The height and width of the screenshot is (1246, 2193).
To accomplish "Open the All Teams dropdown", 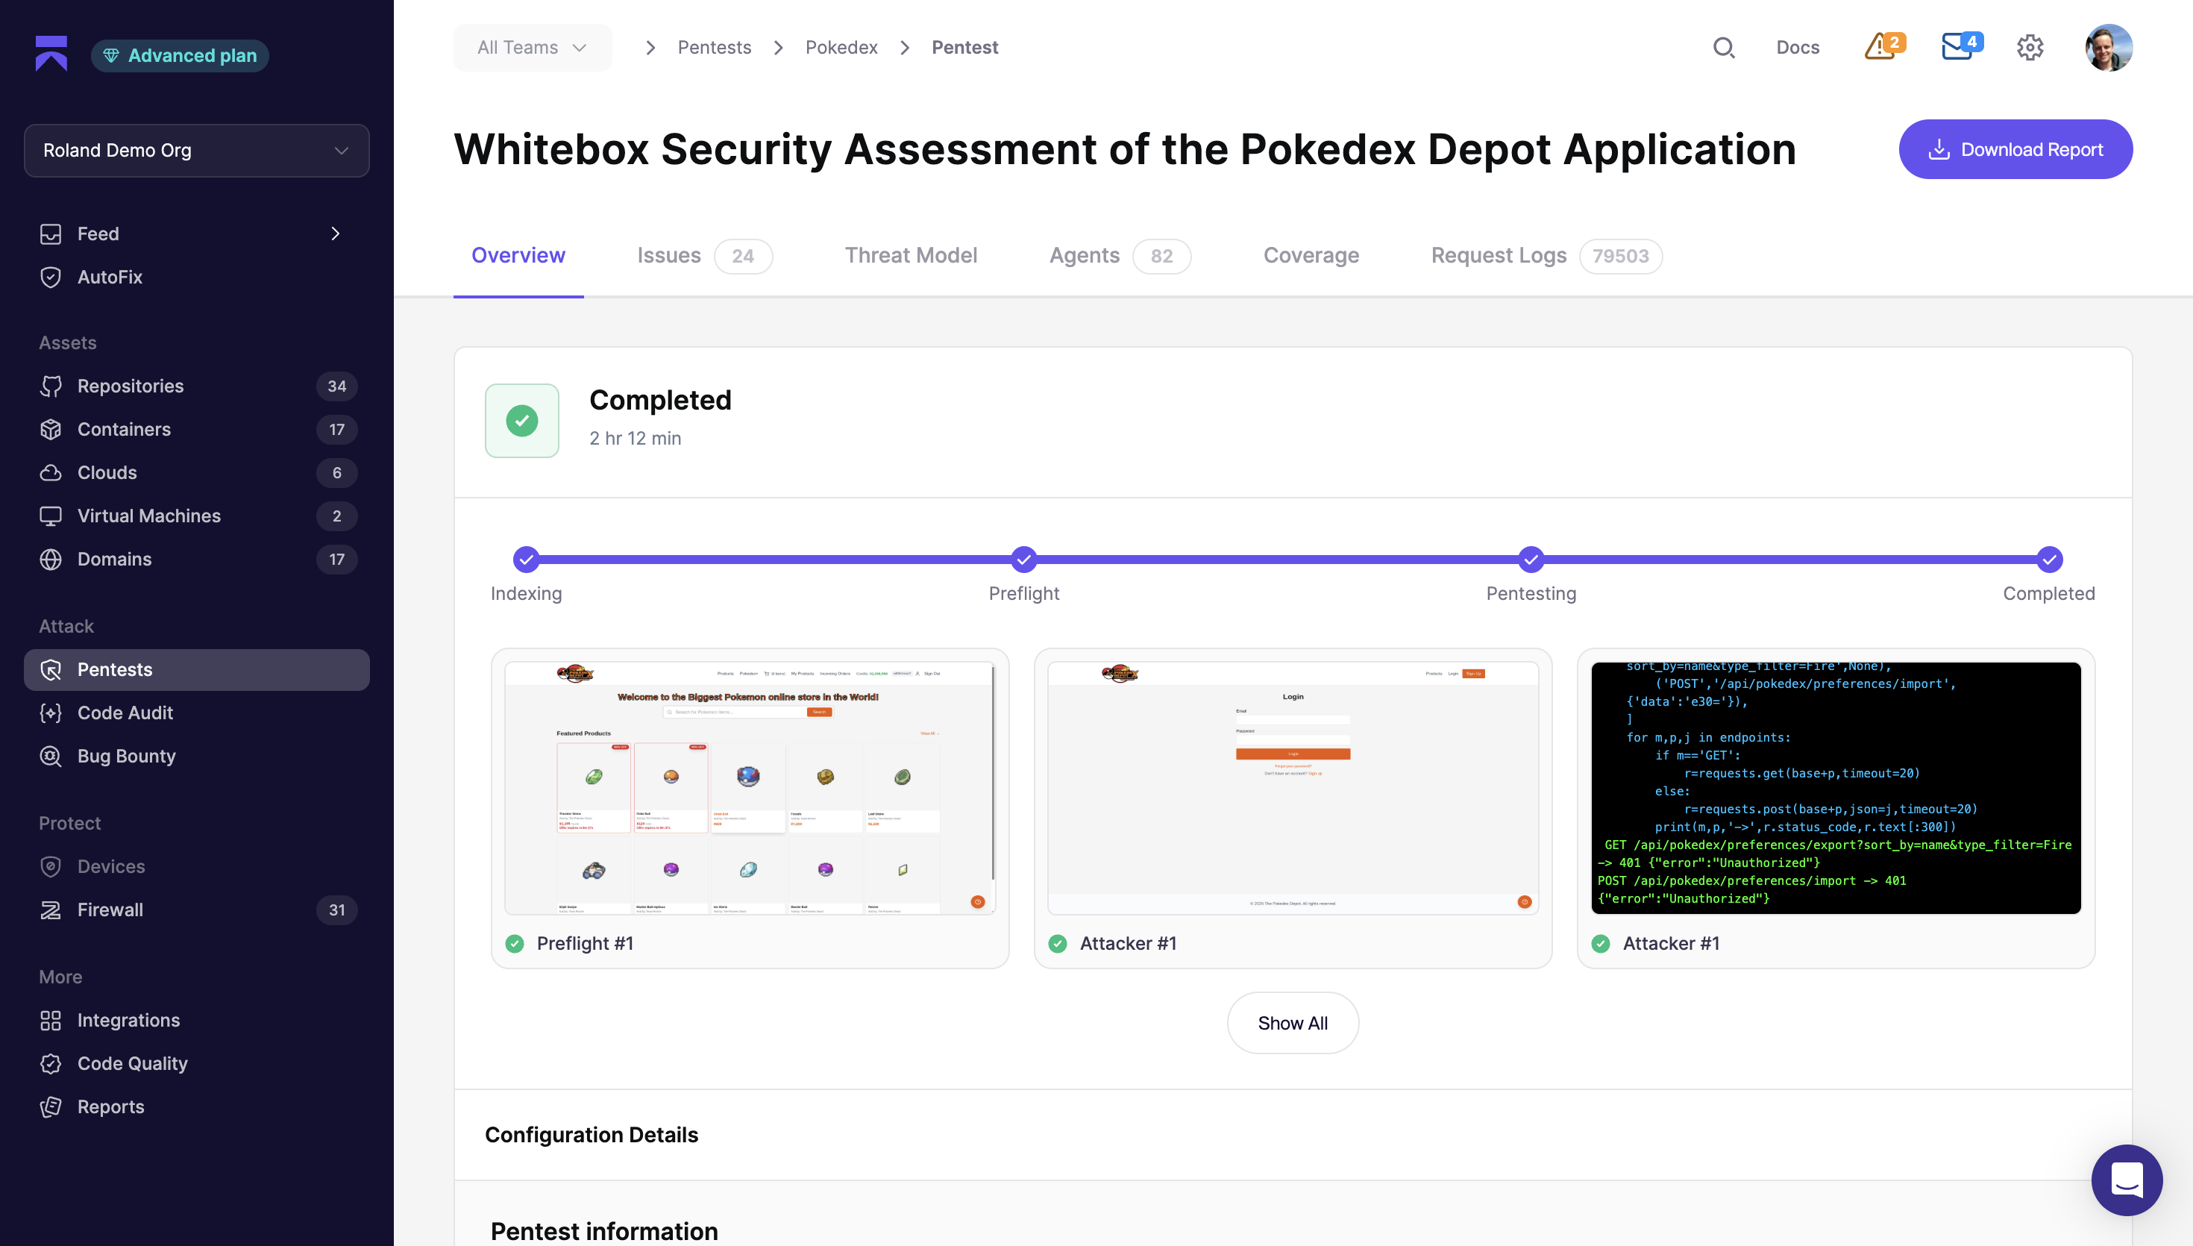I will coord(532,47).
